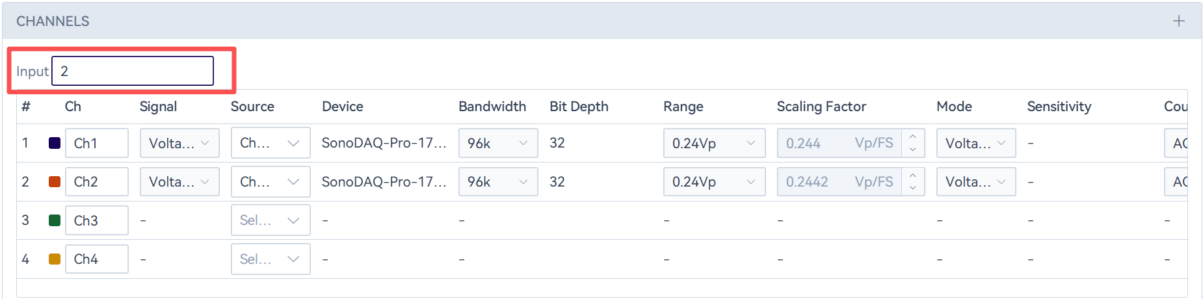
Task: Increase Ch1 scaling factor with up arrow
Action: 913,136
